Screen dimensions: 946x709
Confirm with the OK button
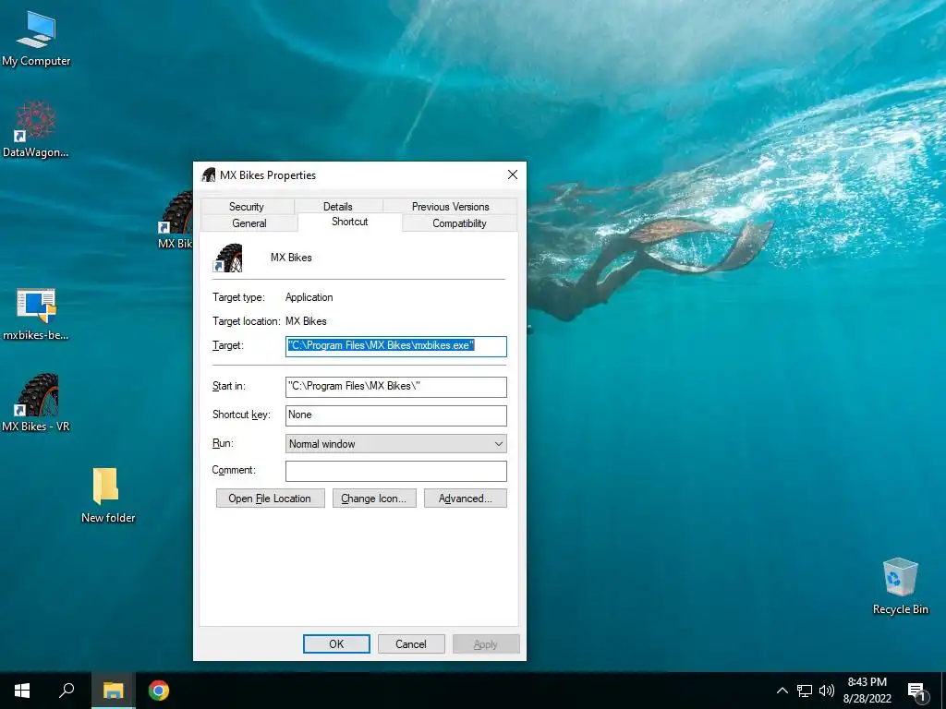tap(336, 643)
